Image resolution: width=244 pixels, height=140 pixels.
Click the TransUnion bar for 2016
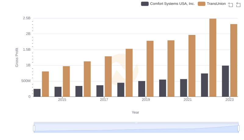click(x=87, y=79)
